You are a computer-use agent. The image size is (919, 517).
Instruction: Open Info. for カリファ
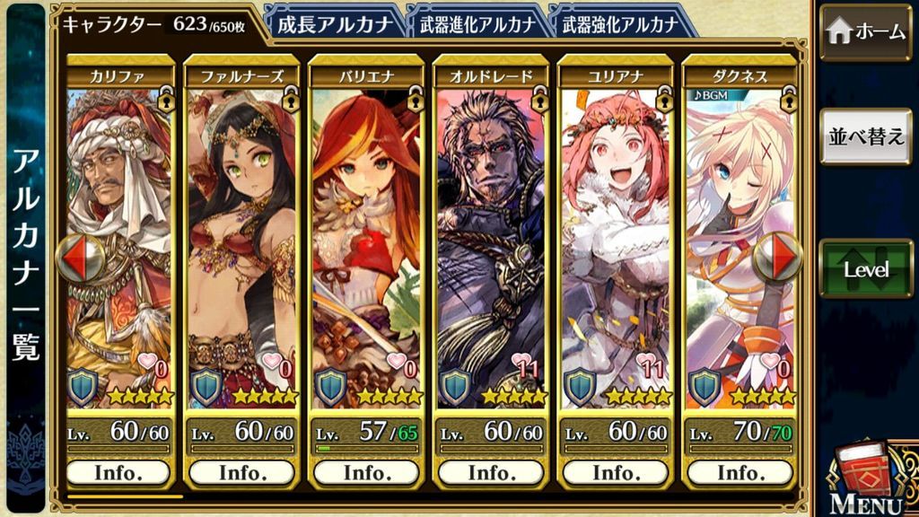tap(118, 472)
